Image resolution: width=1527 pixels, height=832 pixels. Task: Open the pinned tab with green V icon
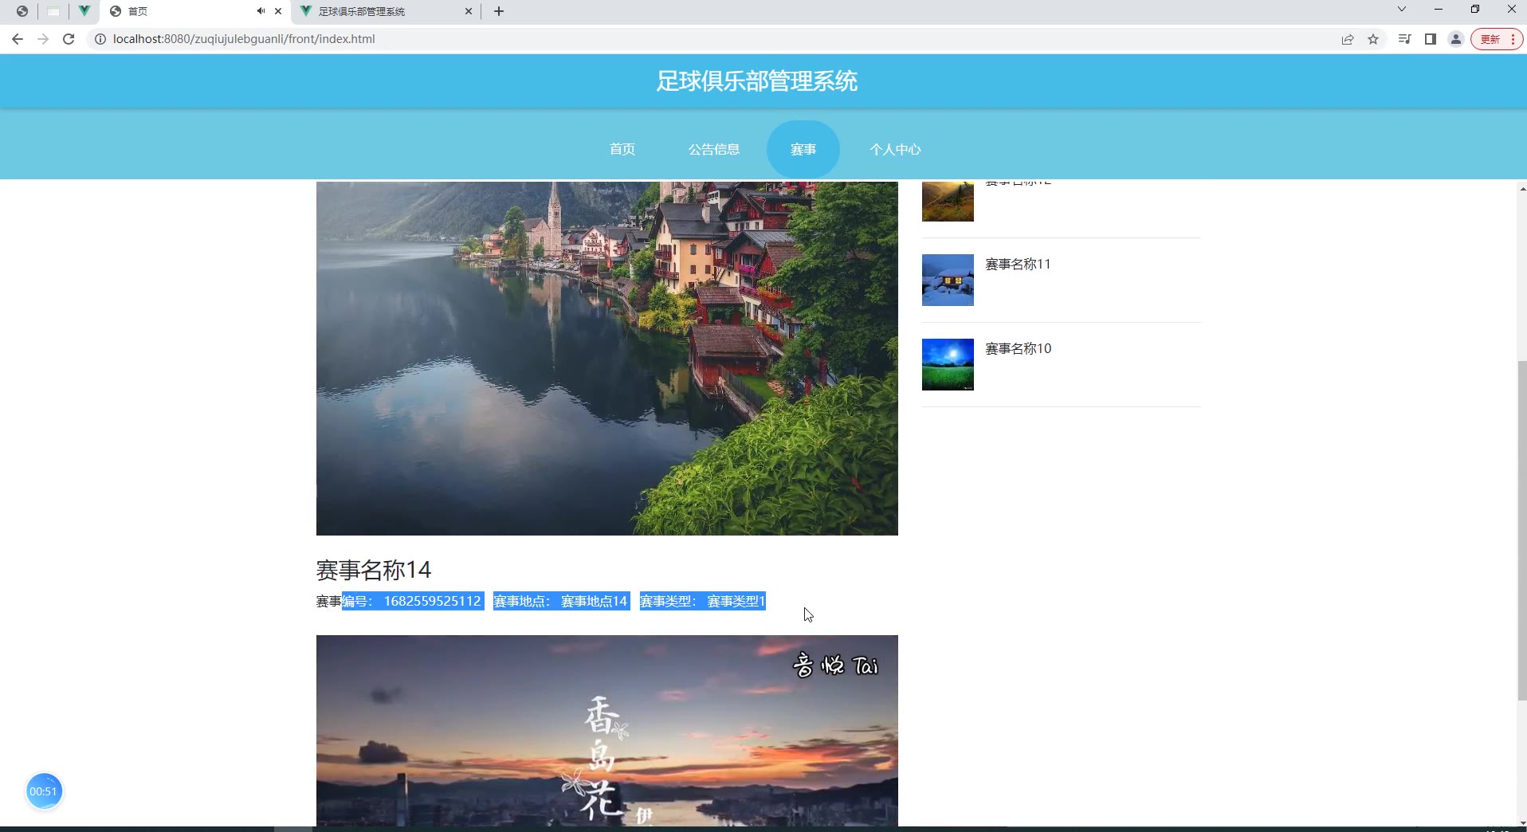[84, 11]
